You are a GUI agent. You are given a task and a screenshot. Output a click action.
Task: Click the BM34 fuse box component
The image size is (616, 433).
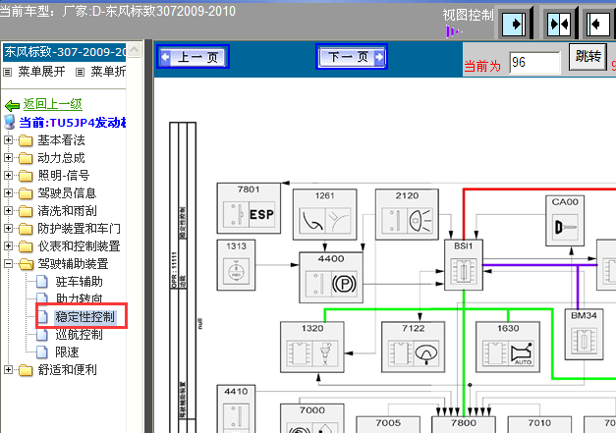tap(584, 335)
